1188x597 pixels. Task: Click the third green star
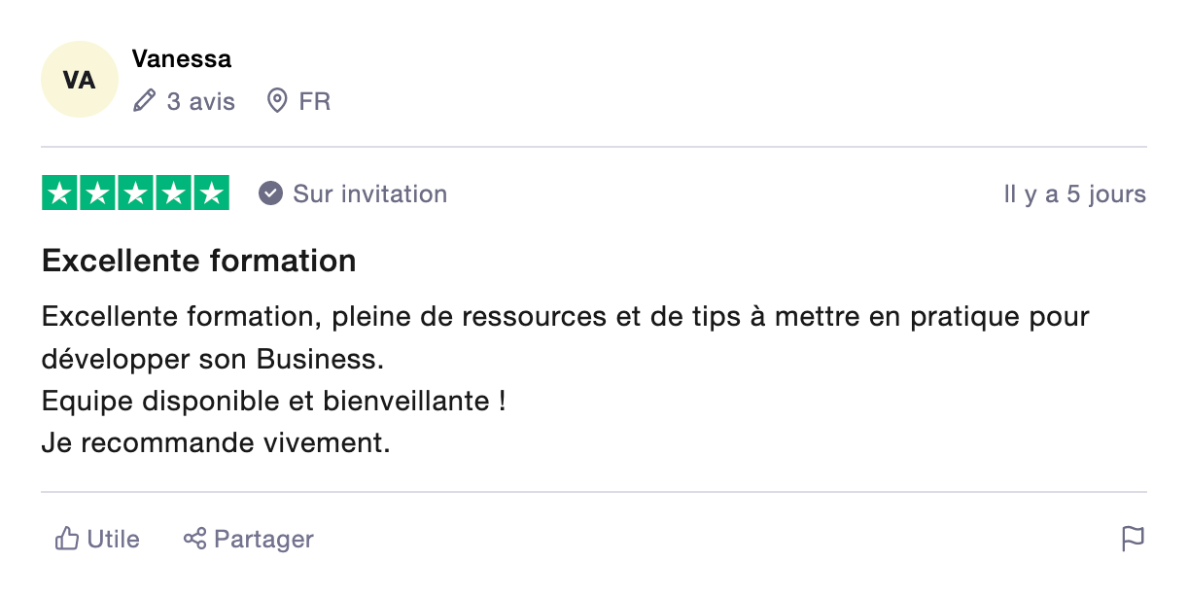point(136,193)
